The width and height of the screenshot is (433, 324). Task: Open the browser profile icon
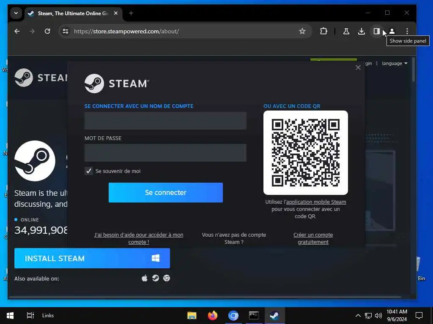click(392, 31)
